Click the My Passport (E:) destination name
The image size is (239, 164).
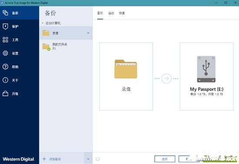[x=207, y=89]
